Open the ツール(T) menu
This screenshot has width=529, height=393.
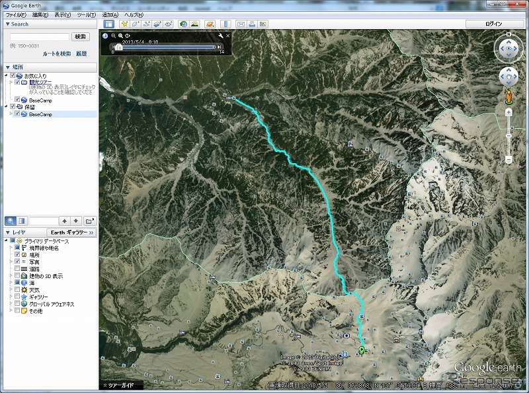pyautogui.click(x=87, y=15)
